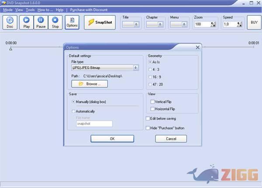Select Manually (dialog box) save option
Image resolution: width=262 pixels, height=188 pixels.
point(89,102)
